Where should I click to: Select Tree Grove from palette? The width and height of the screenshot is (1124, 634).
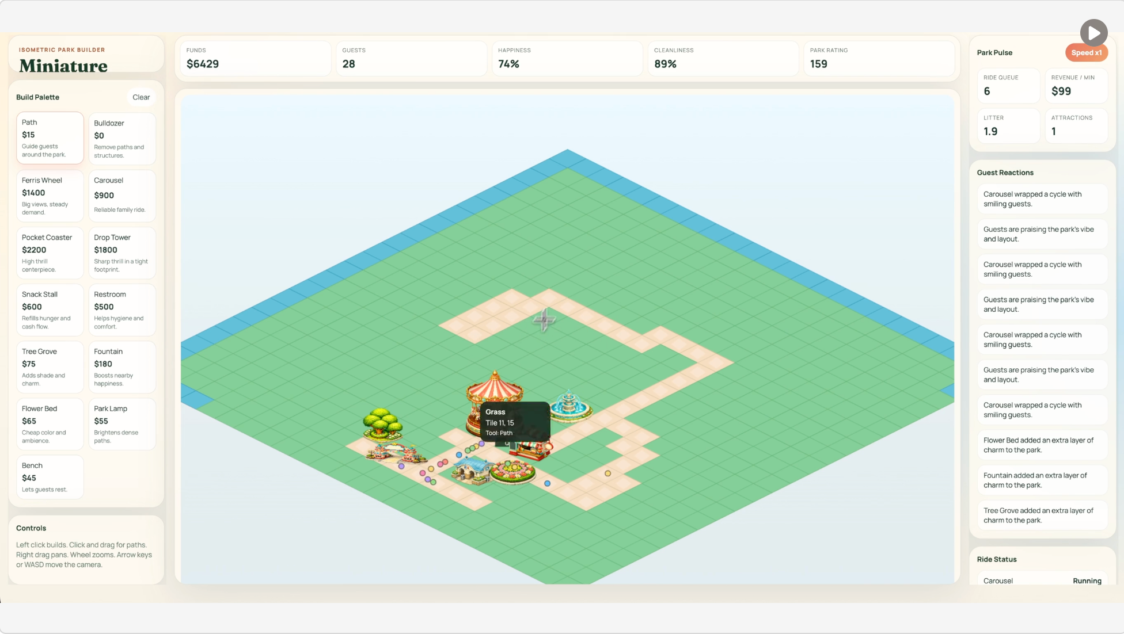(x=50, y=366)
